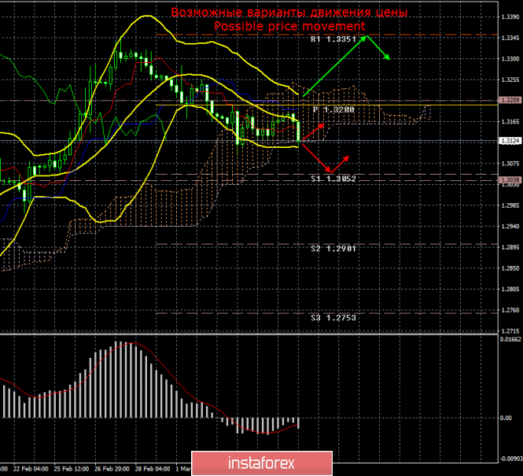Click the Russian chart title text
This screenshot has width=523, height=476.
click(289, 13)
